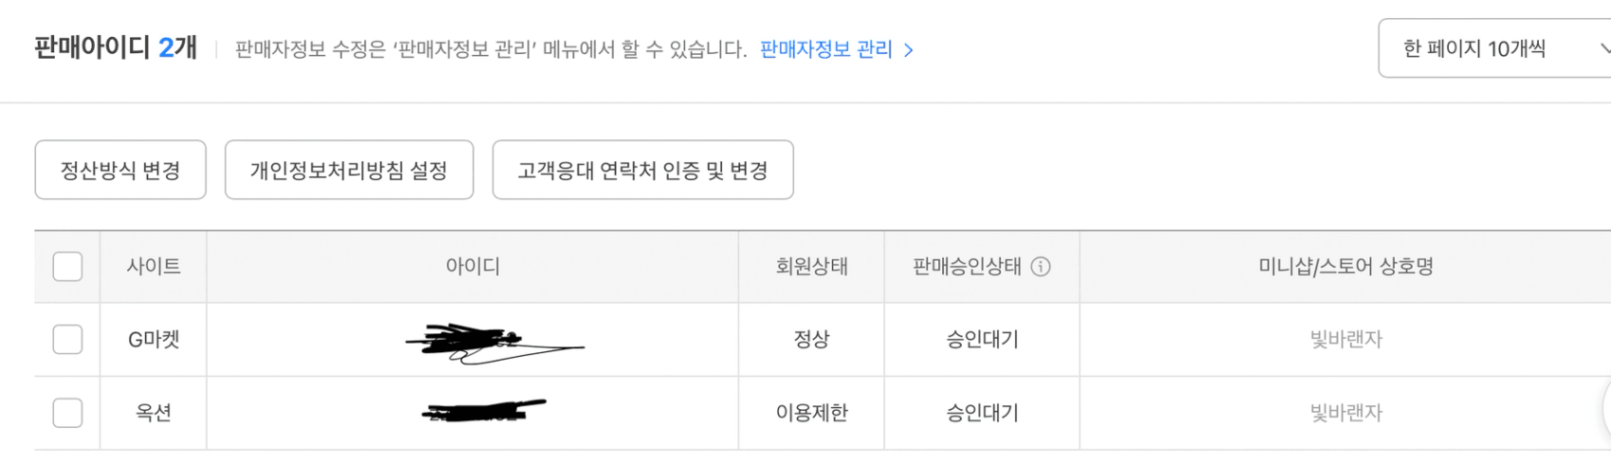Image resolution: width=1611 pixels, height=464 pixels.
Task: Click 빛바랜자 store name in G마켓 row
Action: (1345, 340)
